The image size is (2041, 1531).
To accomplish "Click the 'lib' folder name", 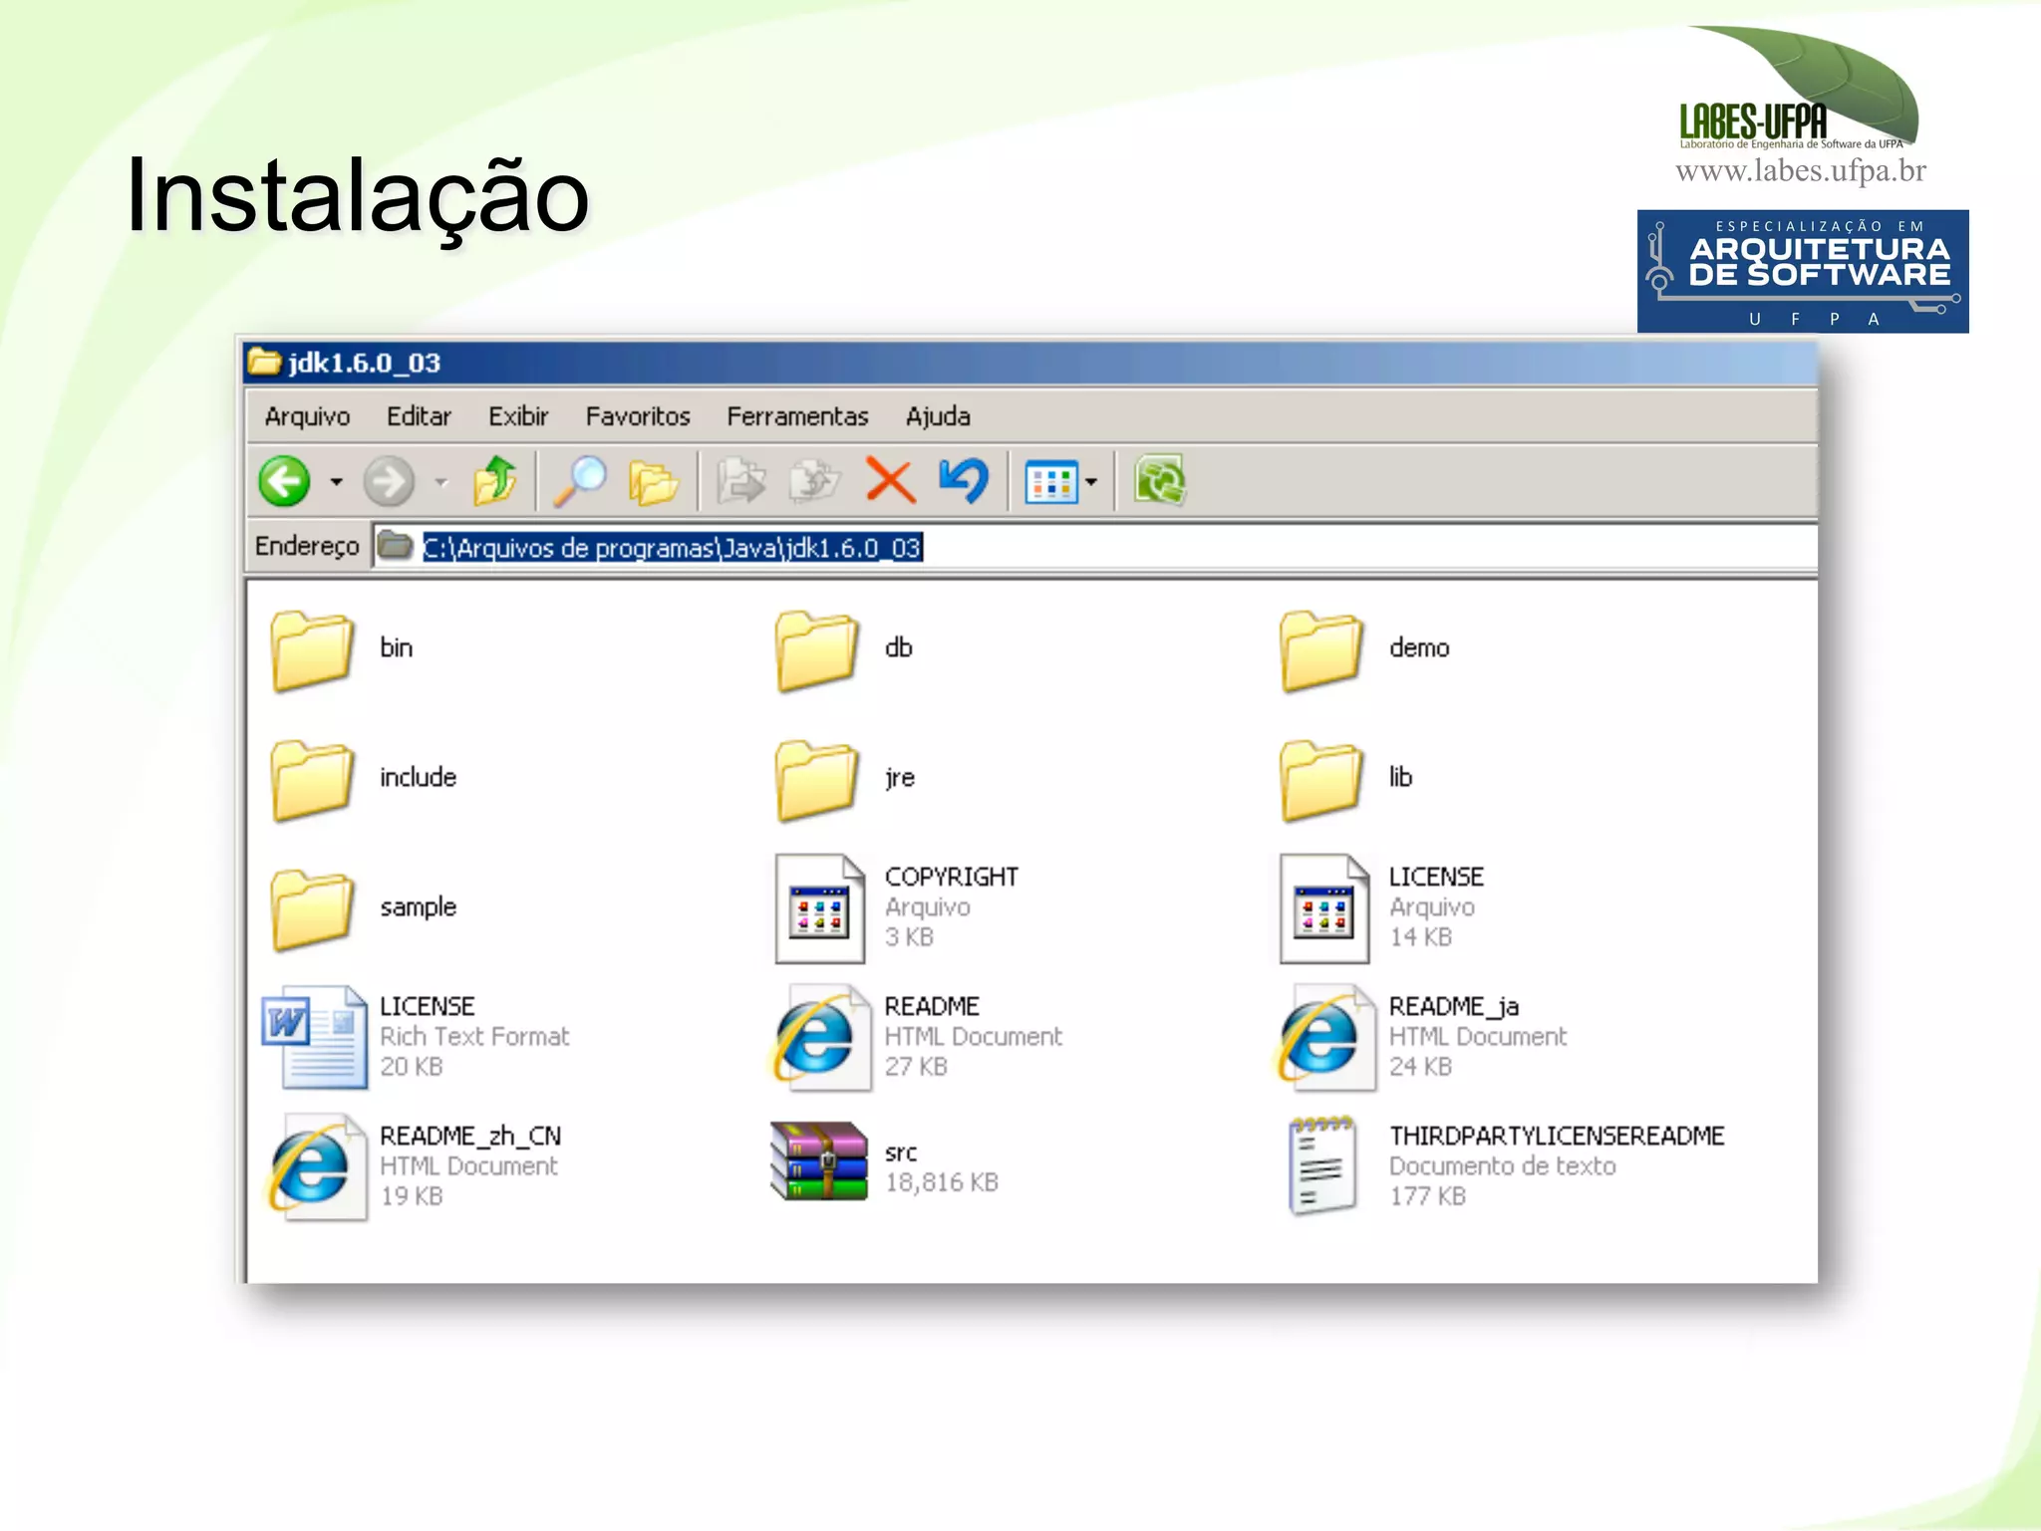I will (x=1400, y=777).
